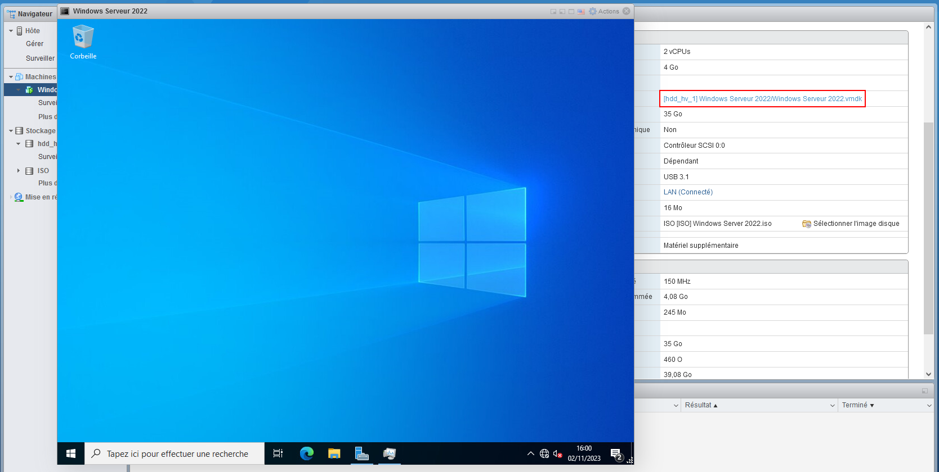This screenshot has height=472, width=939.
Task: Open Server Manager from the taskbar
Action: click(x=361, y=453)
